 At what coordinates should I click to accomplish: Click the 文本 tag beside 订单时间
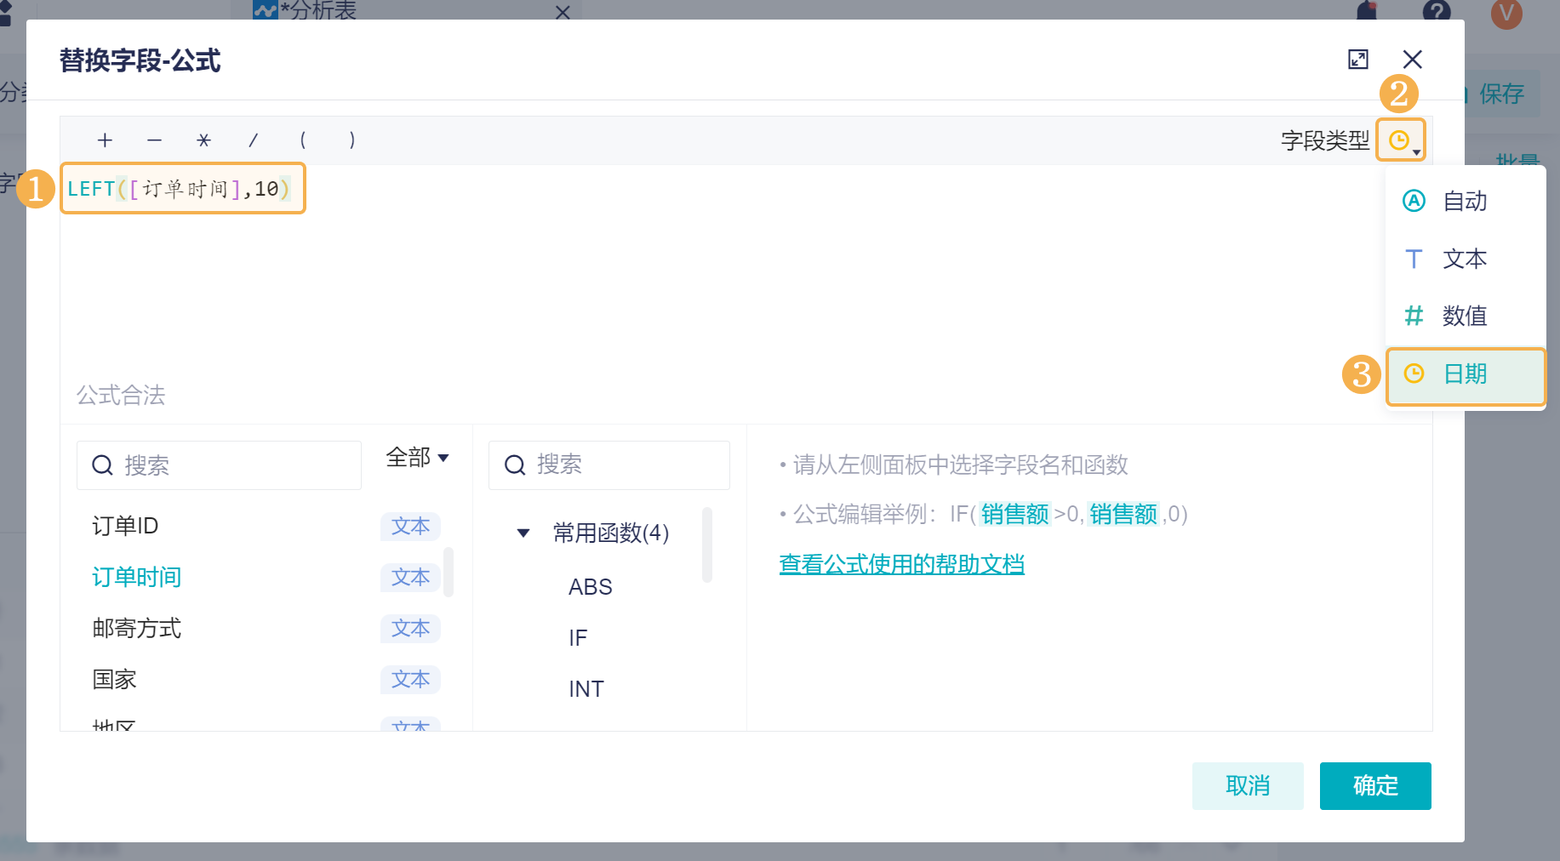(410, 578)
